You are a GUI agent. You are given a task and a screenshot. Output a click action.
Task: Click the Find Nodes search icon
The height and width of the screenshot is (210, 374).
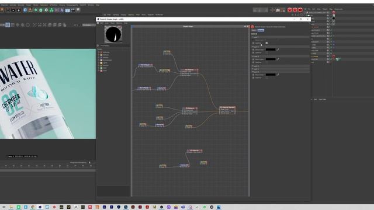click(98, 45)
